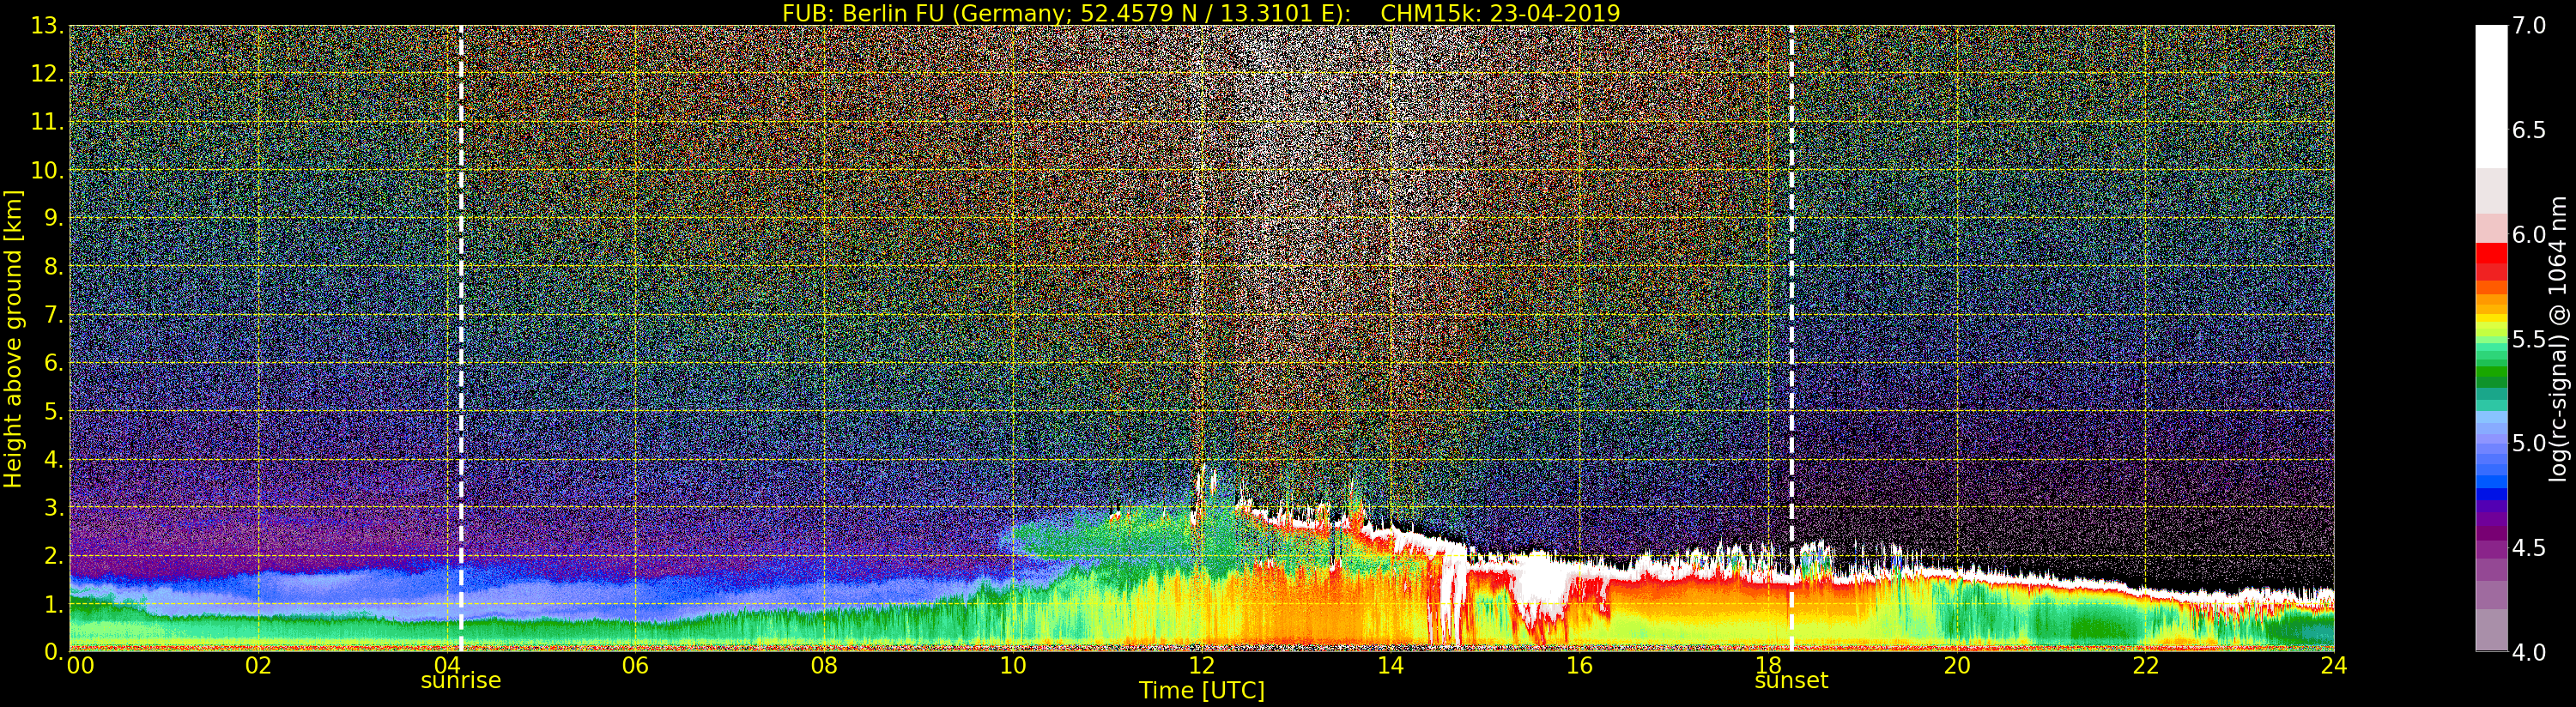Select the "Time [UTC]" axis label
The height and width of the screenshot is (707, 2576).
point(1202,690)
